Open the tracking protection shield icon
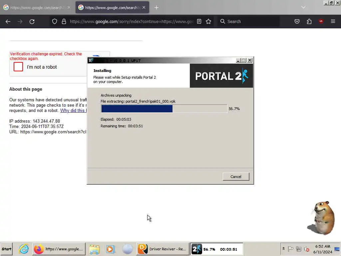The image size is (341, 256). click(x=55, y=21)
